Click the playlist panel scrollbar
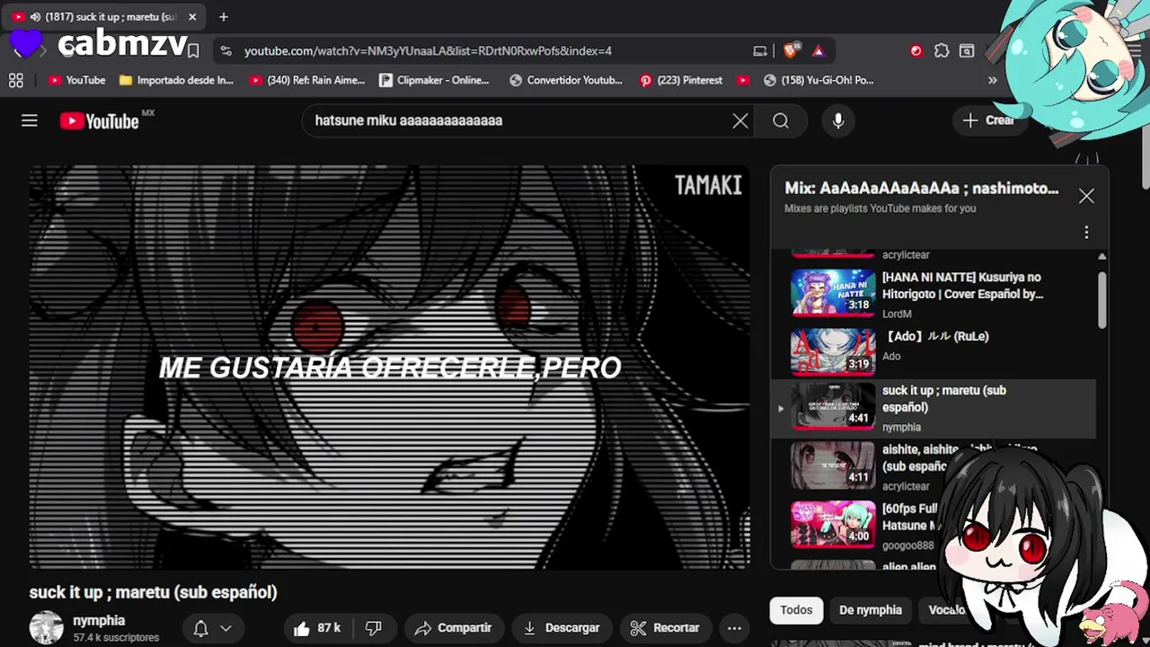 1102,301
